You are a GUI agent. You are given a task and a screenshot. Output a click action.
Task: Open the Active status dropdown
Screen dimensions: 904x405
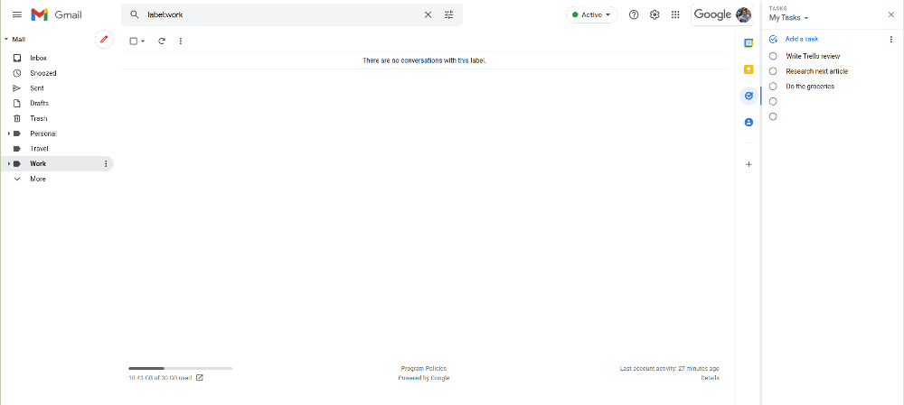[592, 14]
